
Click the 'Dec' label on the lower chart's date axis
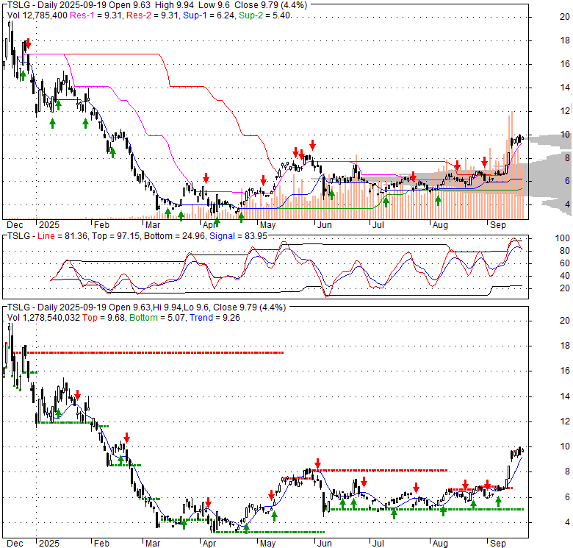(15, 544)
